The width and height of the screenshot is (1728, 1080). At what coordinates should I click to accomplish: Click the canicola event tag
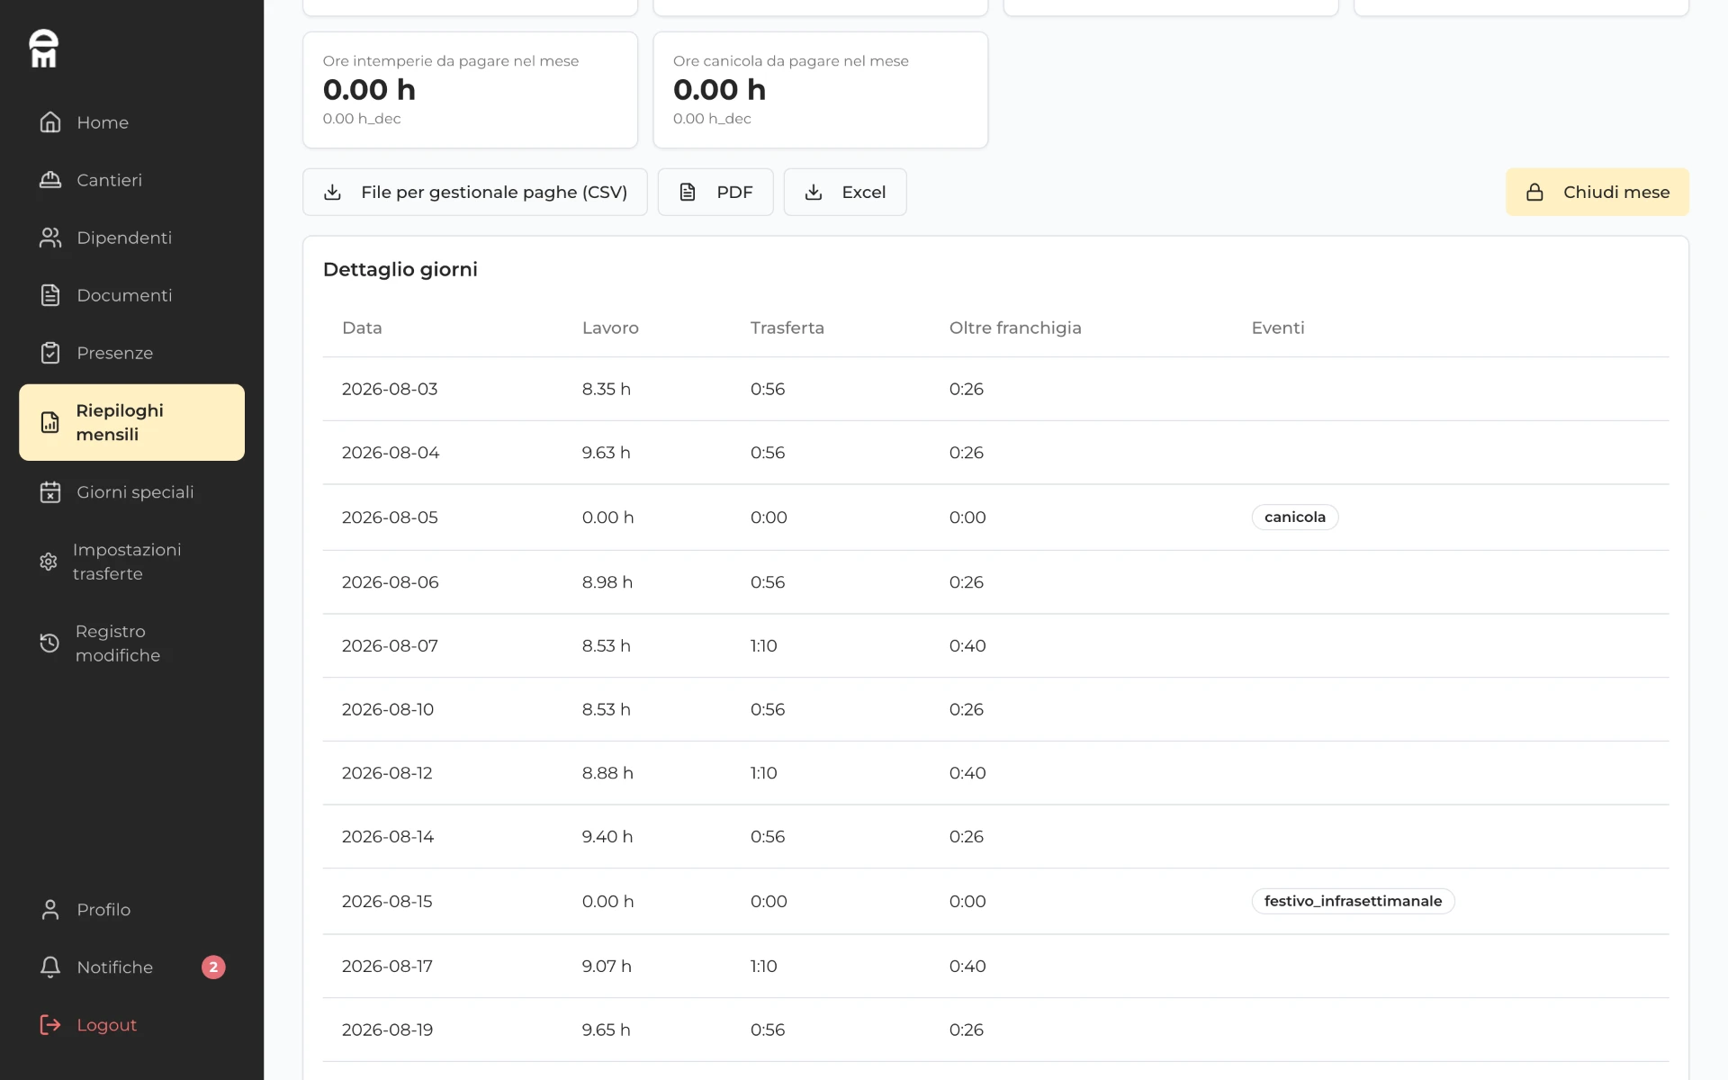click(1294, 517)
